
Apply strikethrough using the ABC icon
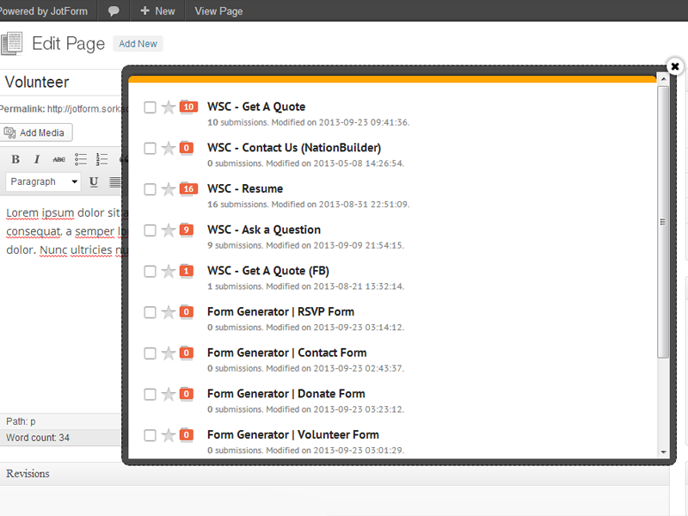click(x=58, y=159)
